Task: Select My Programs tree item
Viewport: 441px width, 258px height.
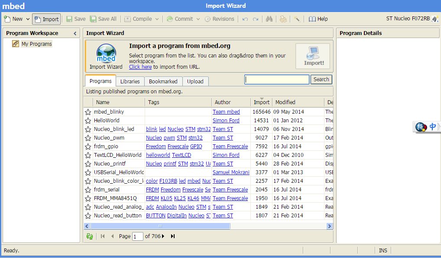Action: pos(36,44)
